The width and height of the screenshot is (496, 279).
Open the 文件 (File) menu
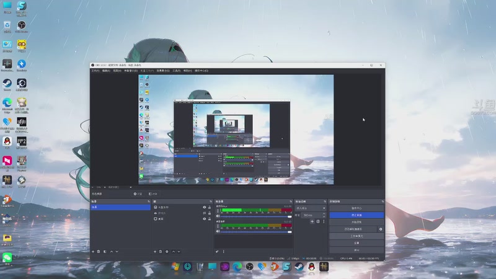pyautogui.click(x=95, y=71)
